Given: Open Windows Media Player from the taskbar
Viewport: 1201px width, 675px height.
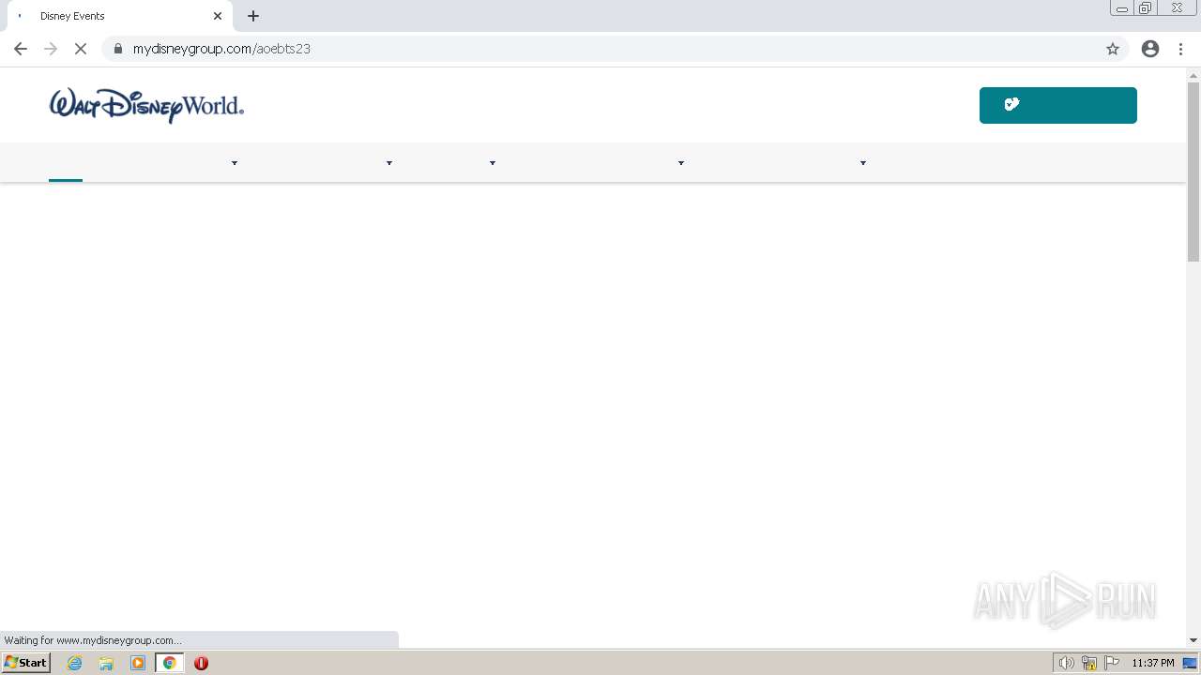Looking at the screenshot, I should coord(138,663).
